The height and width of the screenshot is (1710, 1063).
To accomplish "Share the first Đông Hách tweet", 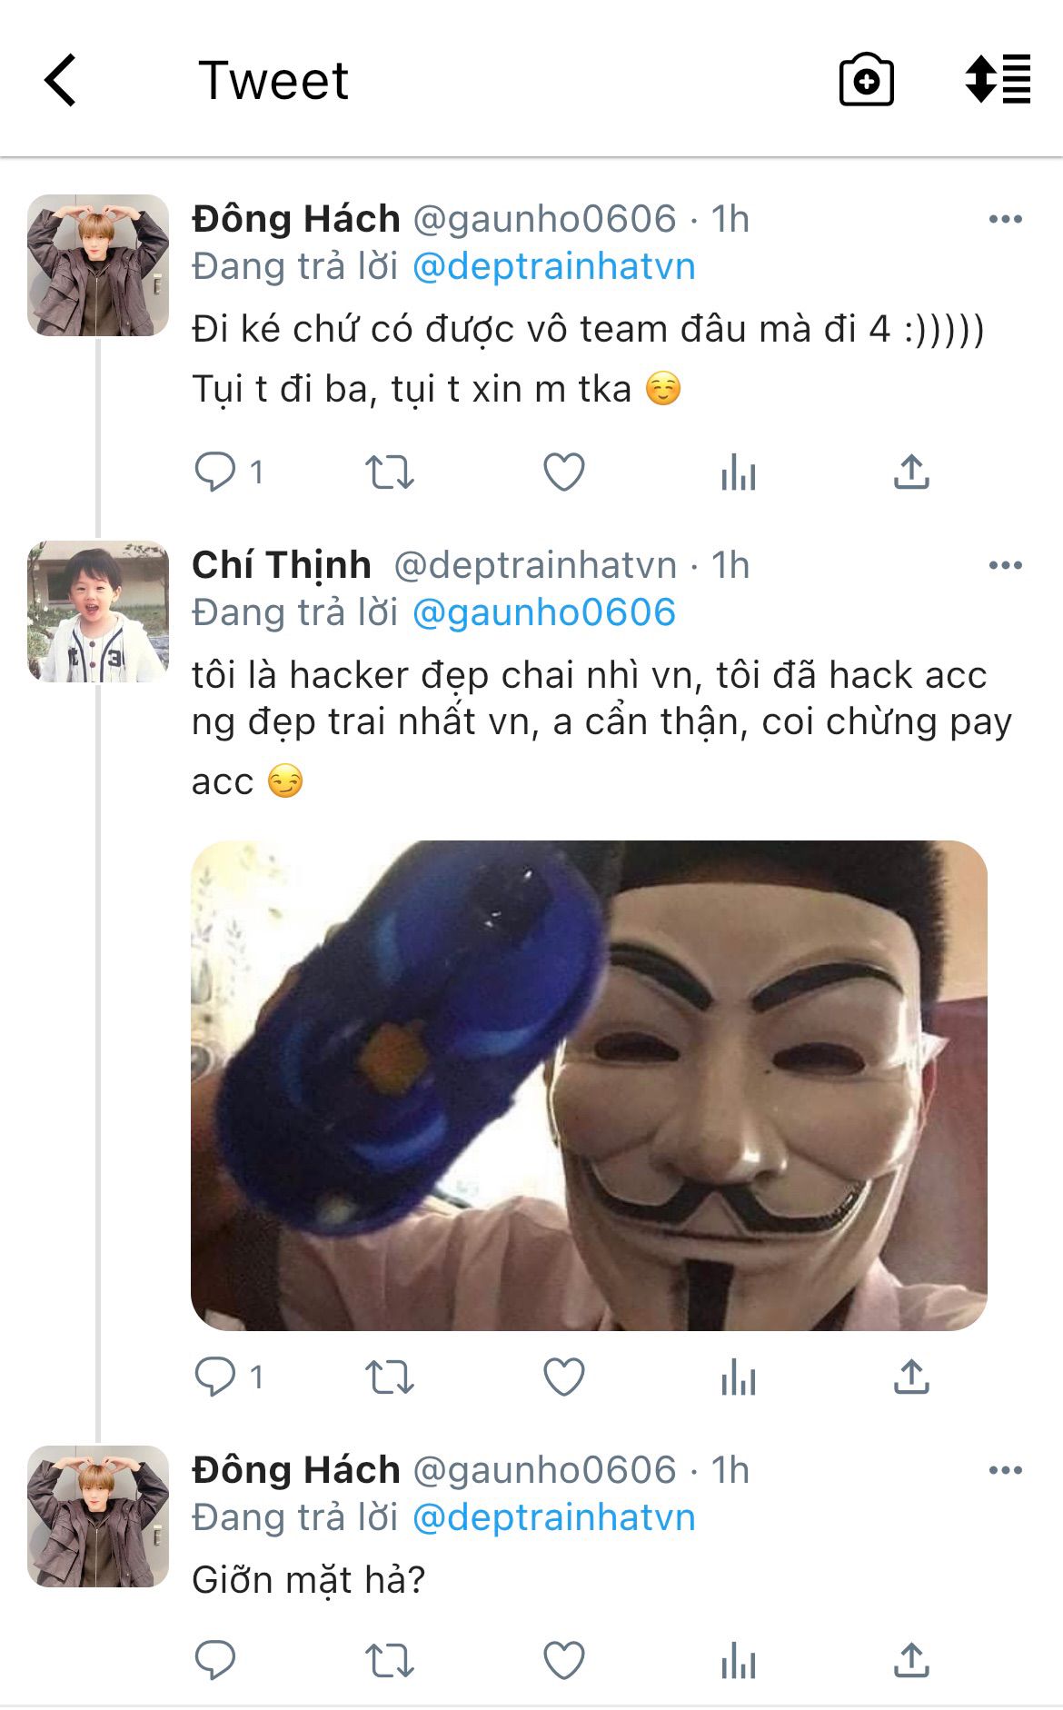I will [911, 472].
